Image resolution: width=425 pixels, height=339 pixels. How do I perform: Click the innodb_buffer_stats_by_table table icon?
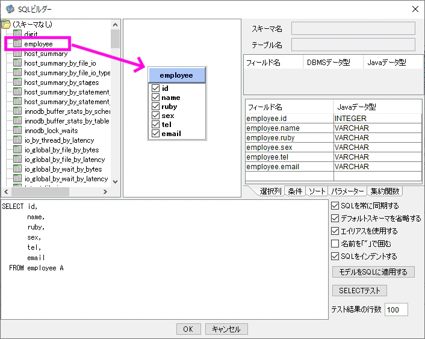coord(17,120)
